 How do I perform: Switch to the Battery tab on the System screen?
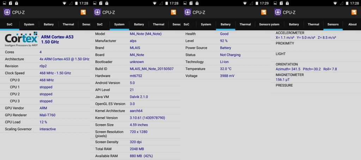point(139,24)
